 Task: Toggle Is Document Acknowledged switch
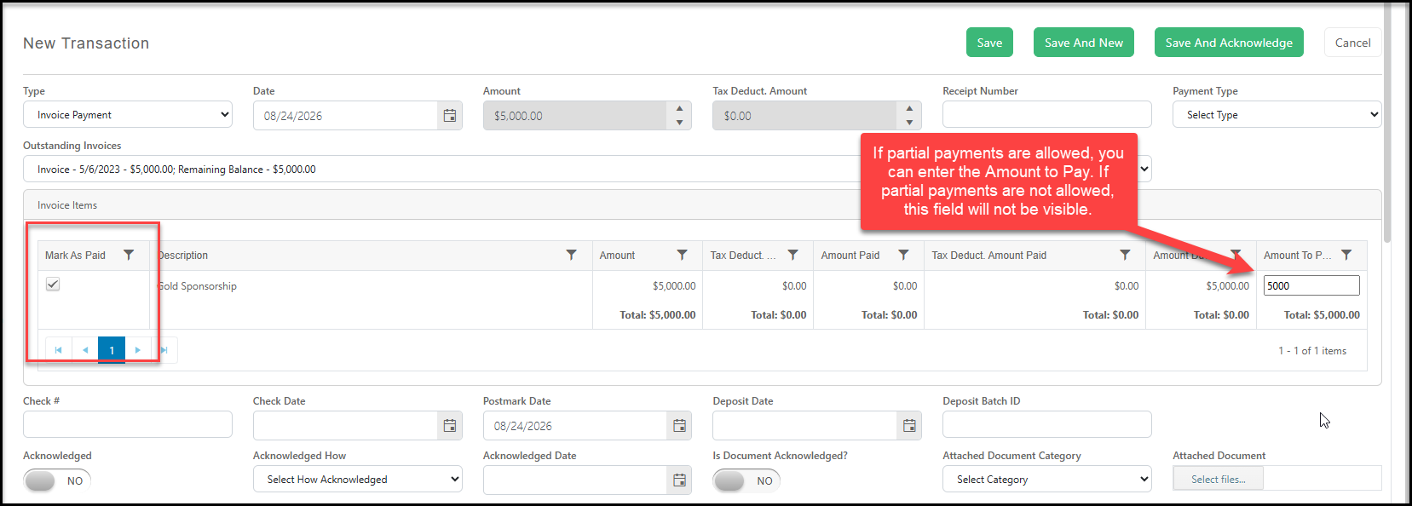point(746,480)
